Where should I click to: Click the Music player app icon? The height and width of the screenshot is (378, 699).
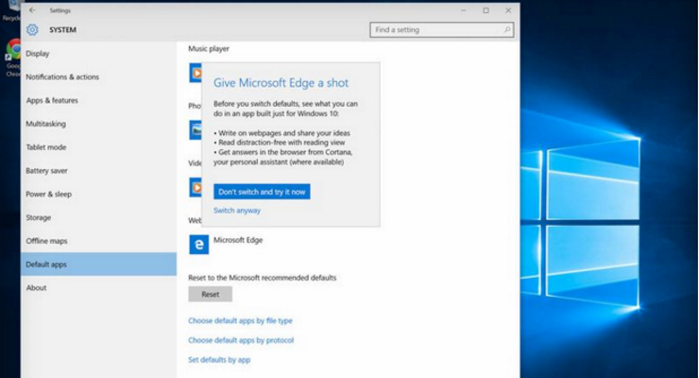pyautogui.click(x=196, y=73)
